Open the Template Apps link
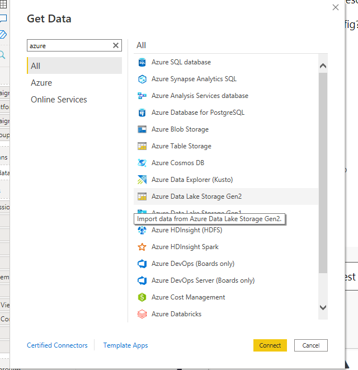The image size is (358, 370). [x=125, y=345]
